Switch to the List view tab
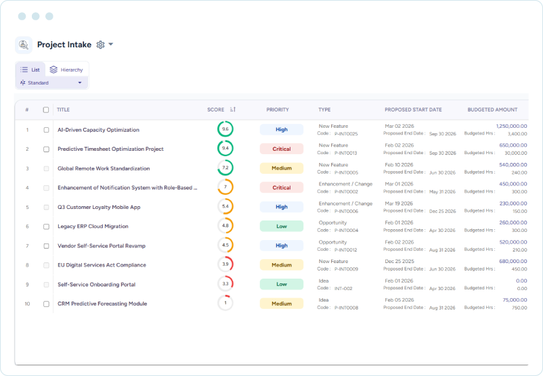The image size is (543, 376). pyautogui.click(x=30, y=70)
